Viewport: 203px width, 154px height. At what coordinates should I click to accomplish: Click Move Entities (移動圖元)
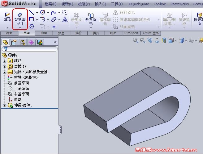pos(124,27)
